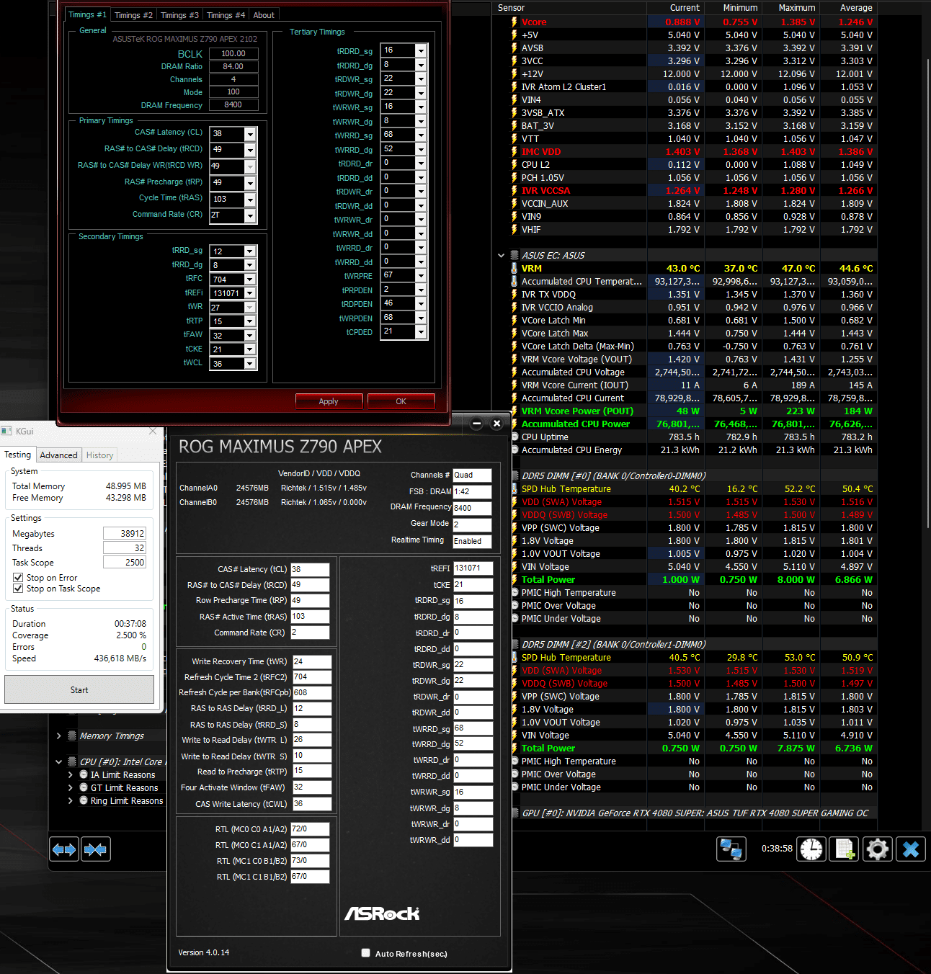Close sensors with the blue X icon
The height and width of the screenshot is (974, 931).
[911, 849]
